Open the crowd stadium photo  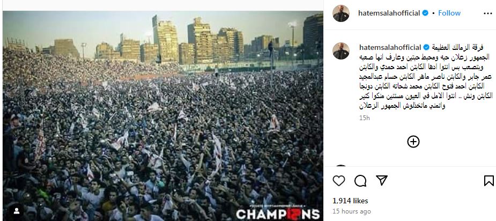163,115
